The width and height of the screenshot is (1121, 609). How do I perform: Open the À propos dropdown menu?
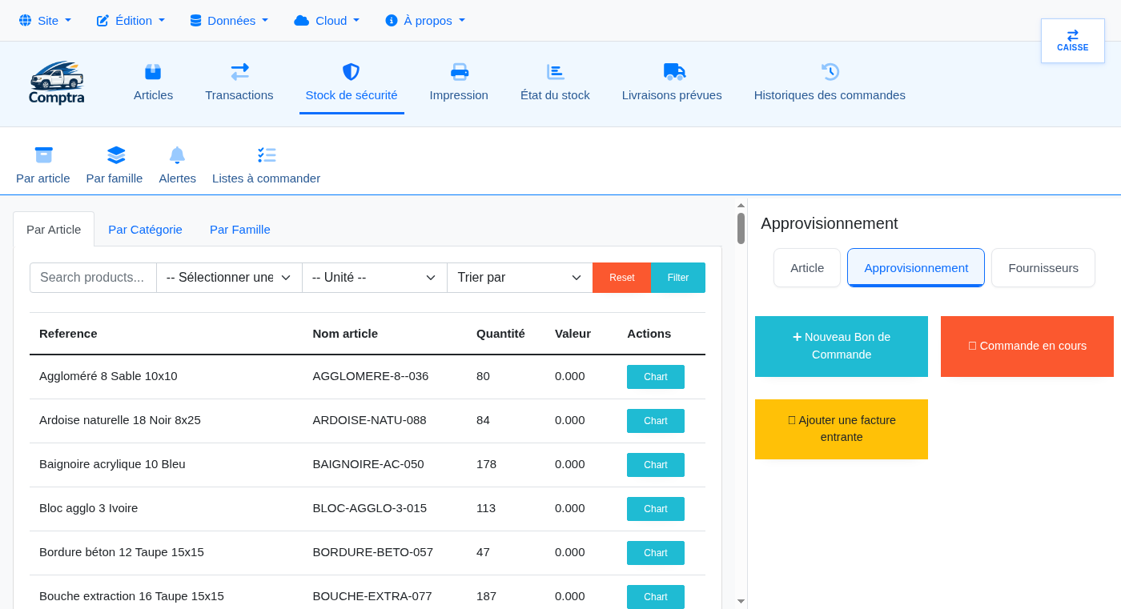(x=424, y=20)
